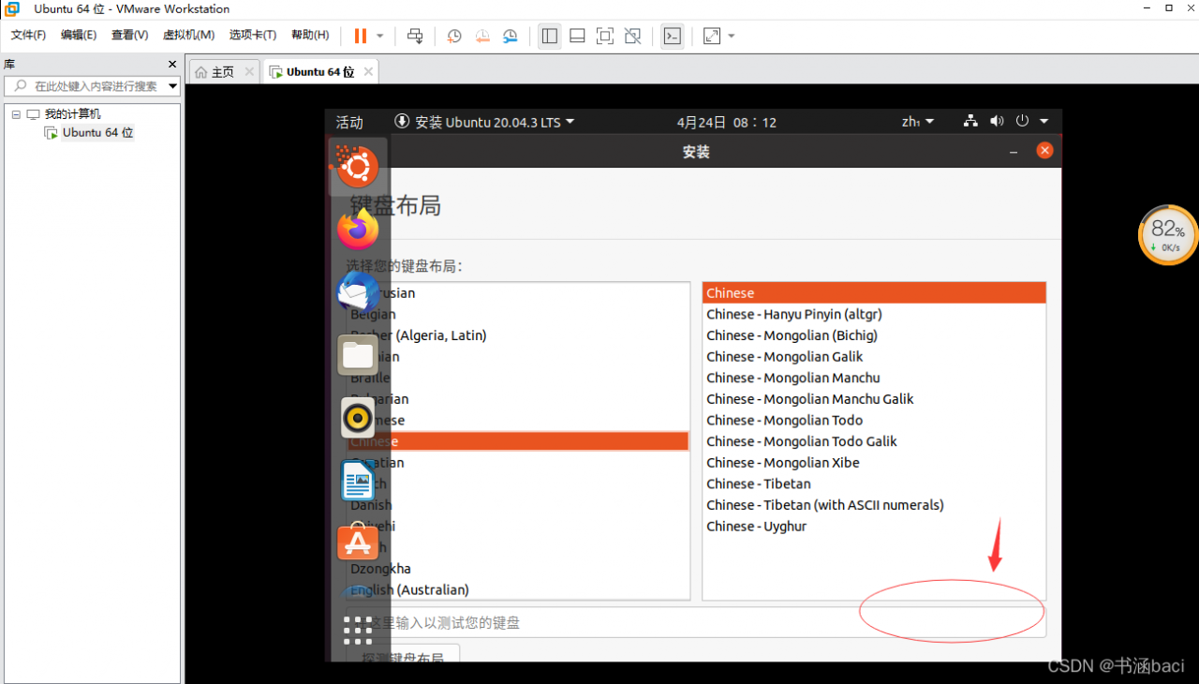The height and width of the screenshot is (684, 1199).
Task: Switch to the 主页 tab
Action: pyautogui.click(x=223, y=72)
